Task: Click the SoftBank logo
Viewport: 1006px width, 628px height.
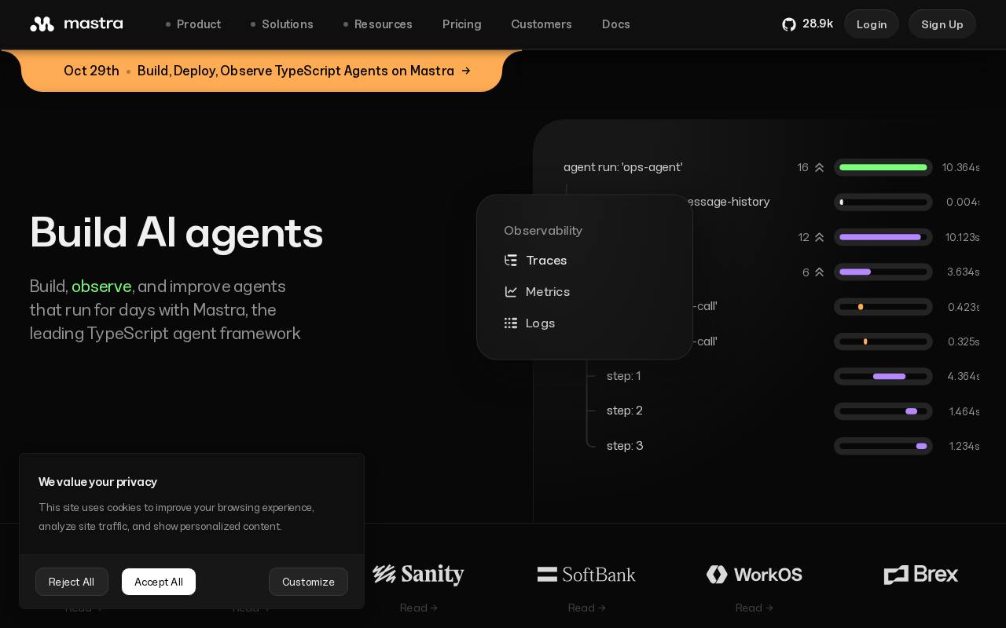Action: click(586, 575)
